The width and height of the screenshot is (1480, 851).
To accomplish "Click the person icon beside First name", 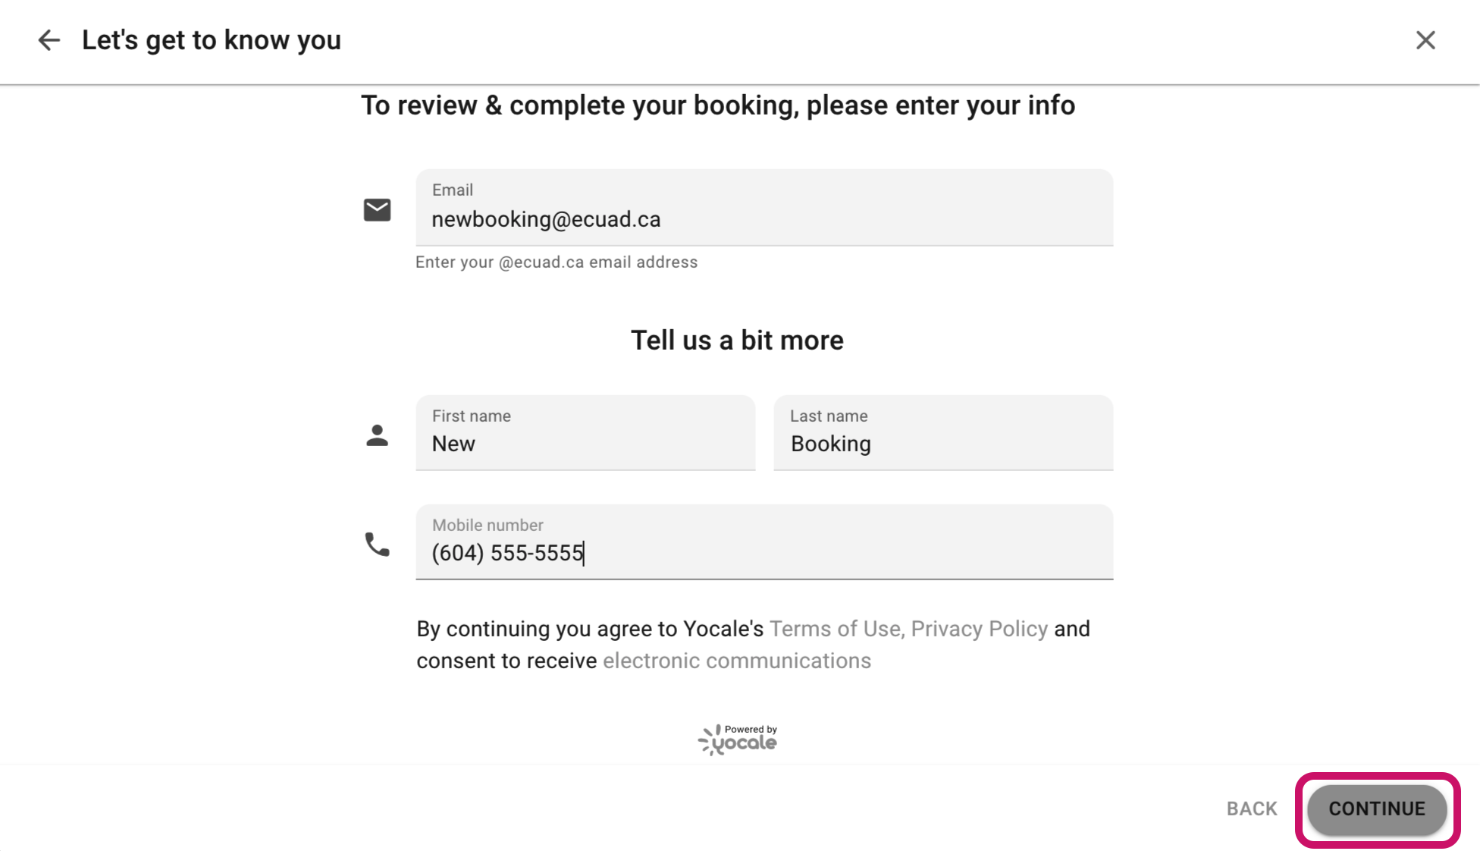I will pos(377,435).
